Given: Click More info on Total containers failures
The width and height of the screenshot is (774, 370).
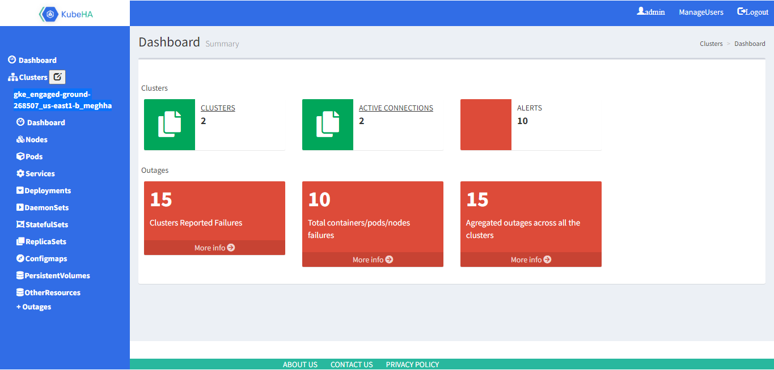Looking at the screenshot, I should [x=373, y=260].
